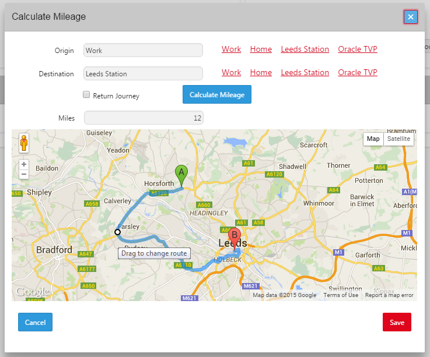Set destination to Home link
The image size is (430, 357).
pyautogui.click(x=261, y=73)
